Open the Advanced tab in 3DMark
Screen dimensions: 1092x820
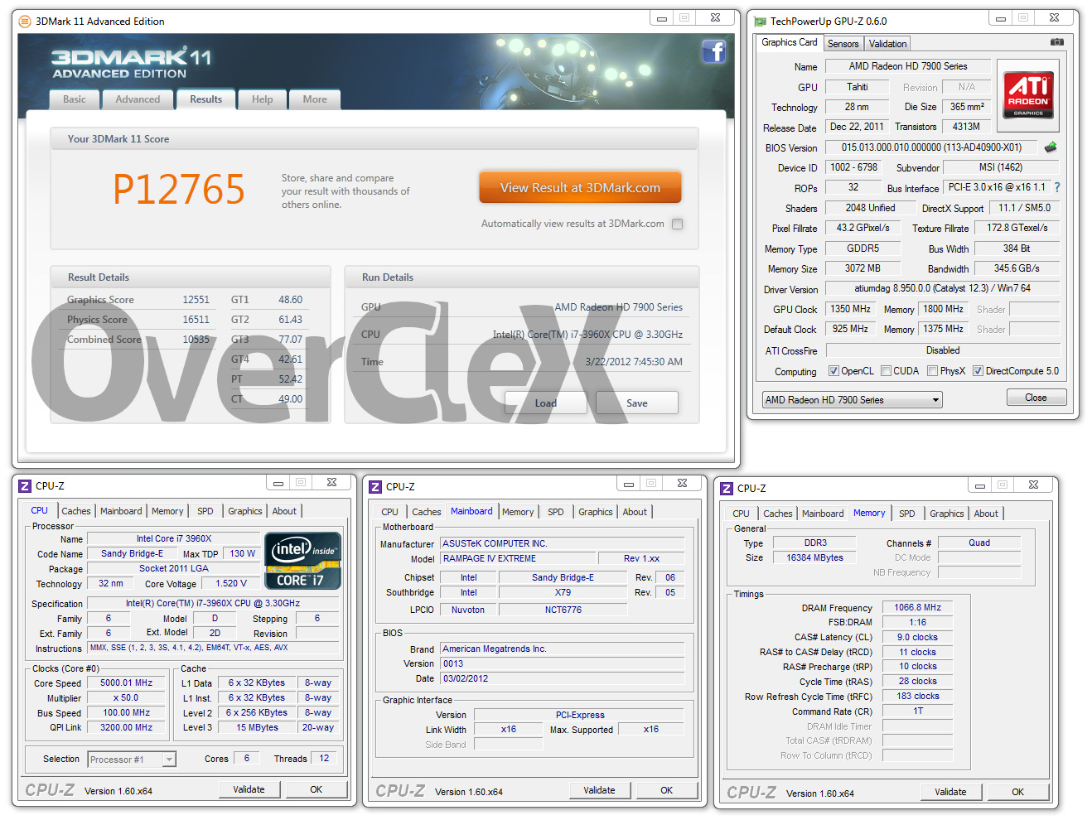(138, 99)
